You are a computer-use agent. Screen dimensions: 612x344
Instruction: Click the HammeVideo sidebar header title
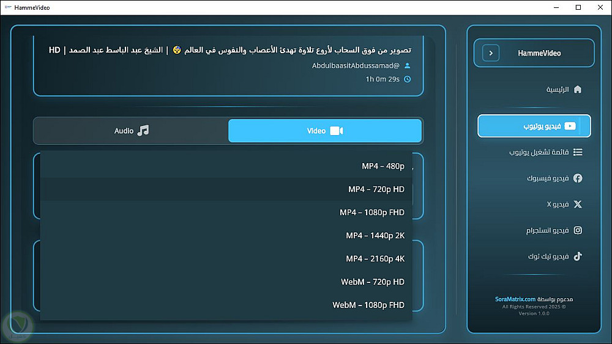pos(539,53)
